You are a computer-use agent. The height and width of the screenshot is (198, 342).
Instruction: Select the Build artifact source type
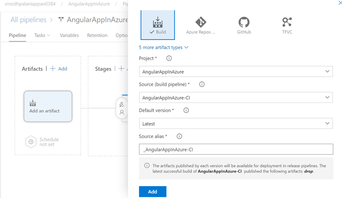157,25
